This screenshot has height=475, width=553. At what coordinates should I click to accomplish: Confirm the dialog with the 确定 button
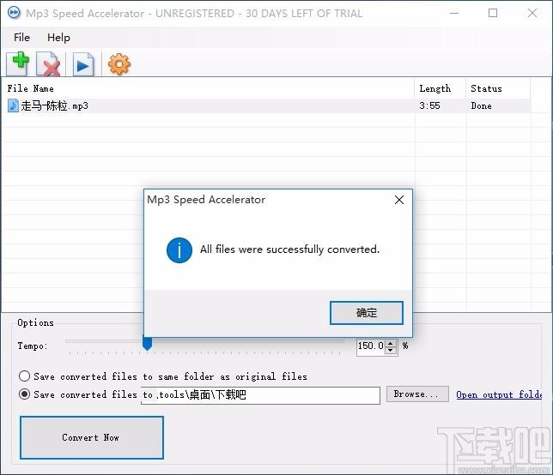[367, 313]
